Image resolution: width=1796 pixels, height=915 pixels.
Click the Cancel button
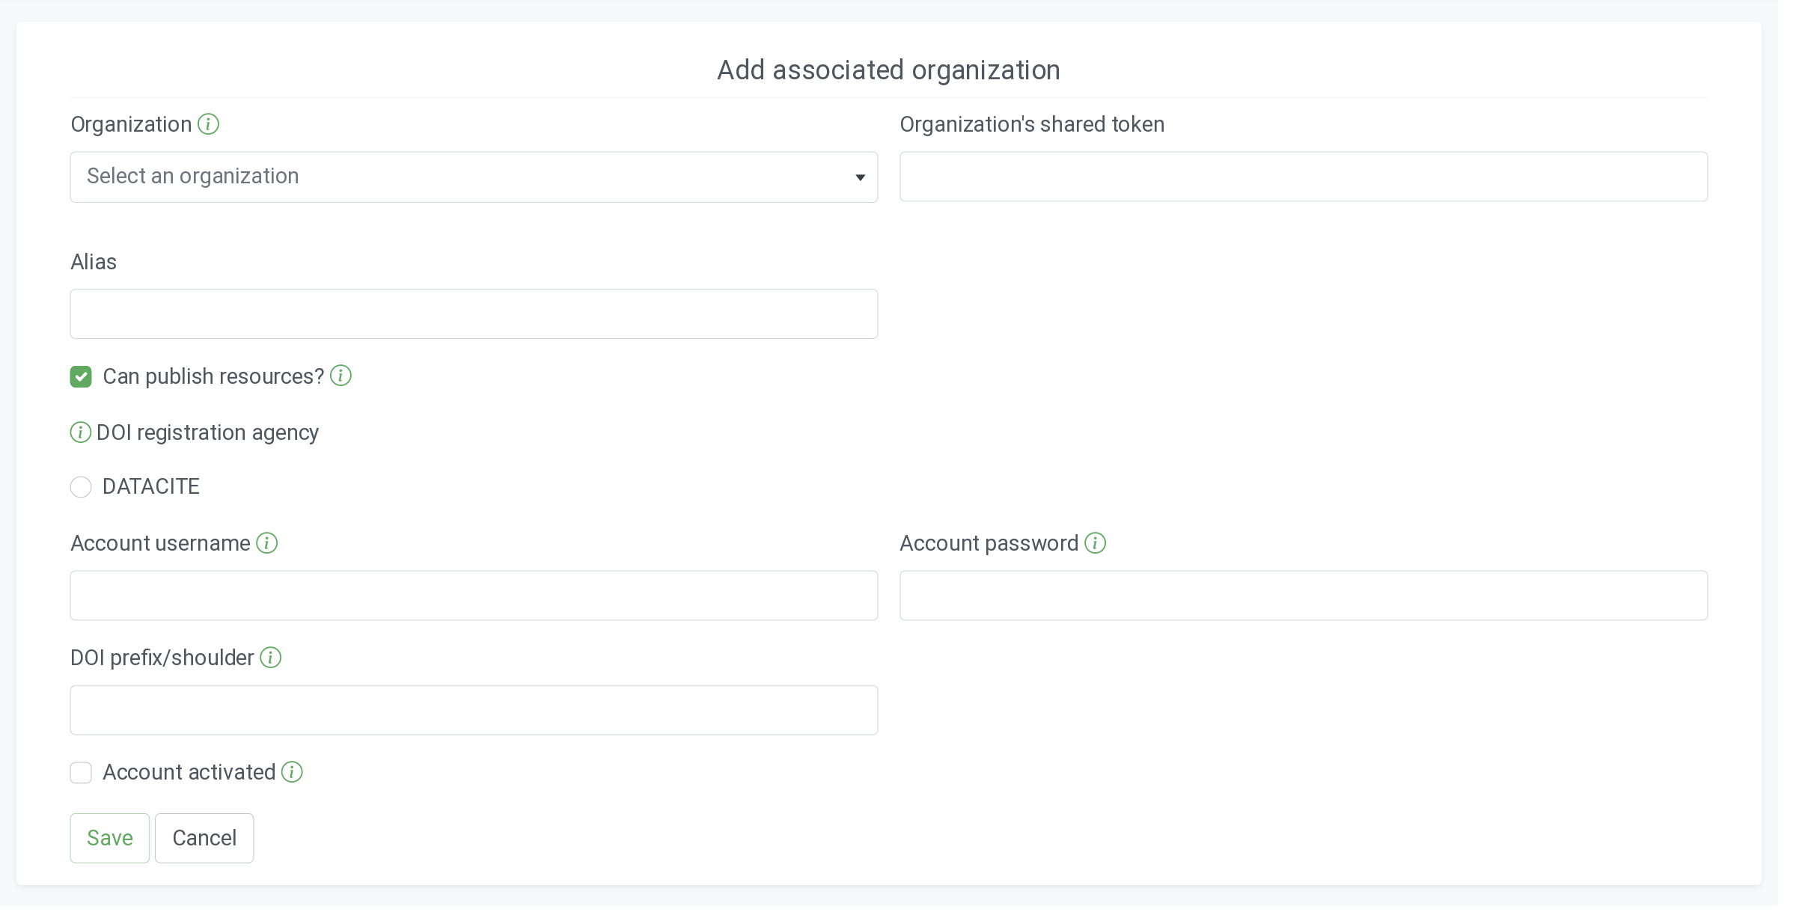click(204, 838)
